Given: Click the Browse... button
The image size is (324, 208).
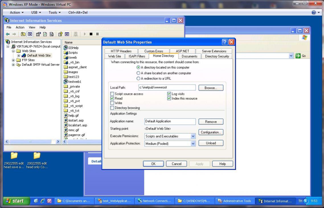Looking at the screenshot, I should point(211,88).
